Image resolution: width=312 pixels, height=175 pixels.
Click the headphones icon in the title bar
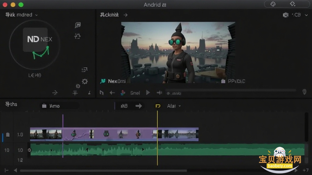point(273,4)
